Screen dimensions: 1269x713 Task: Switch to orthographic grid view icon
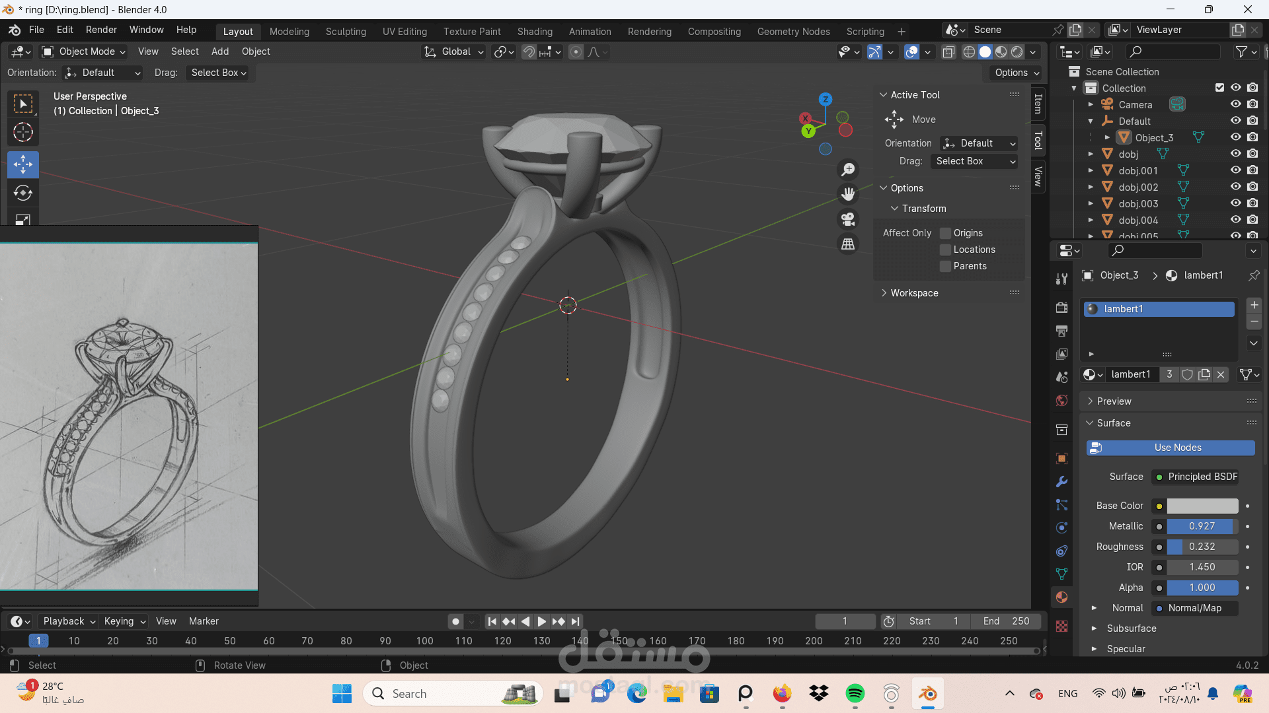point(848,244)
